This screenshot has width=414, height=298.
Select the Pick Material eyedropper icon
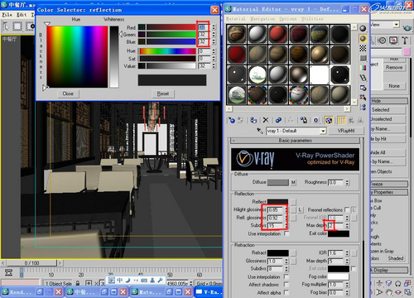point(259,131)
